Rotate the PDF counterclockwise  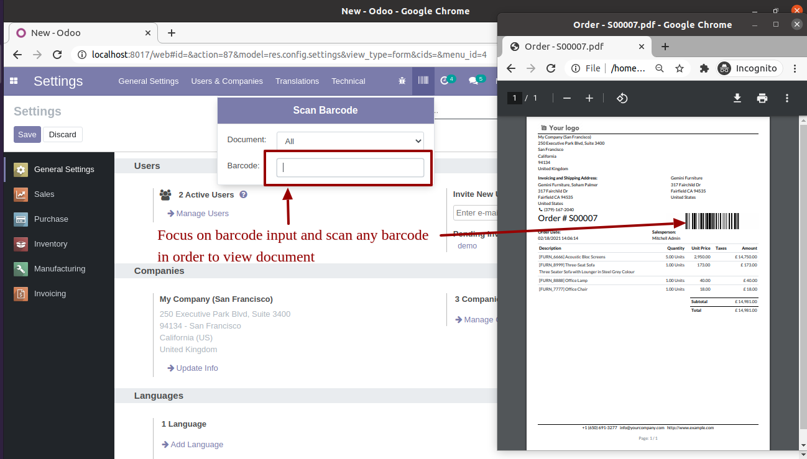622,98
